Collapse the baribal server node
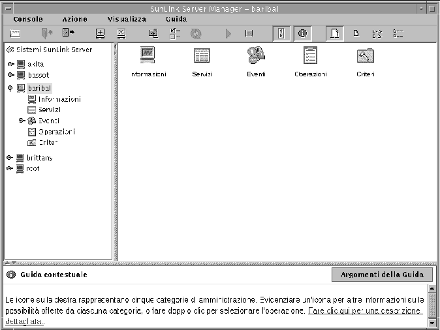 tap(10, 89)
